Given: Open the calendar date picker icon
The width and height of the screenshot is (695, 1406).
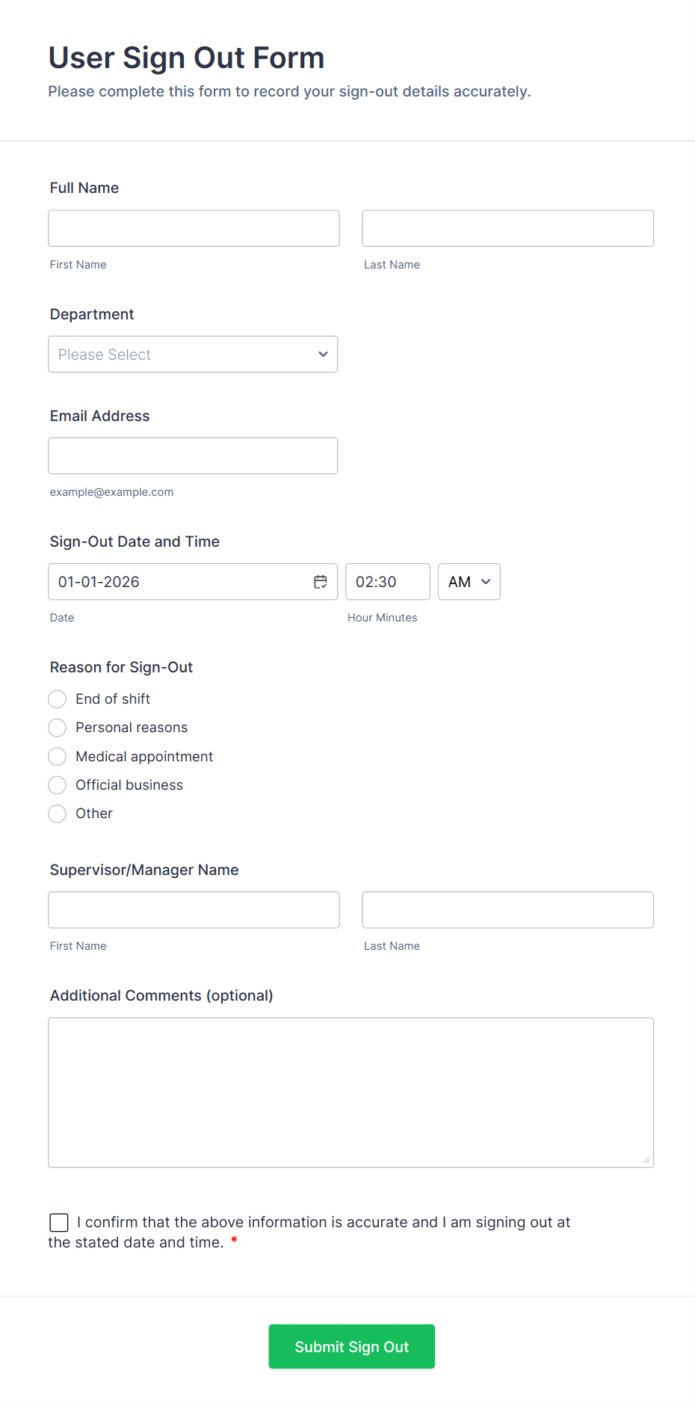Looking at the screenshot, I should pyautogui.click(x=321, y=581).
